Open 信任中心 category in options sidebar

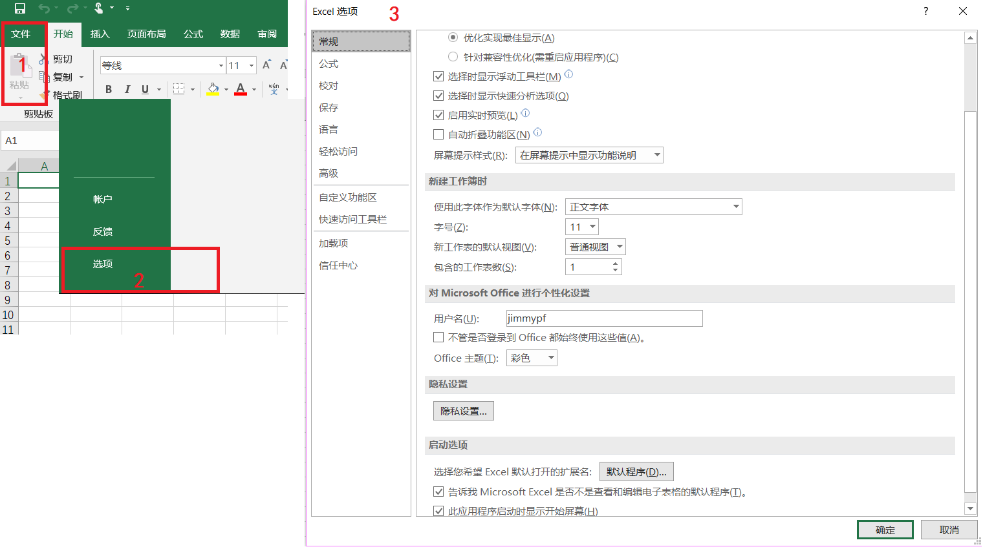click(361, 265)
